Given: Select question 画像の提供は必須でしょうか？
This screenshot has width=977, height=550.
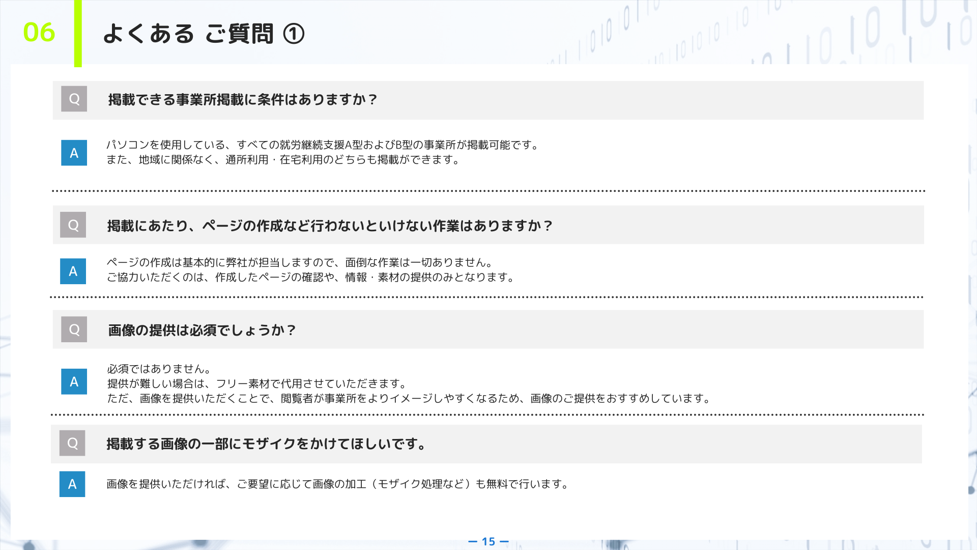Looking at the screenshot, I should coord(202,330).
